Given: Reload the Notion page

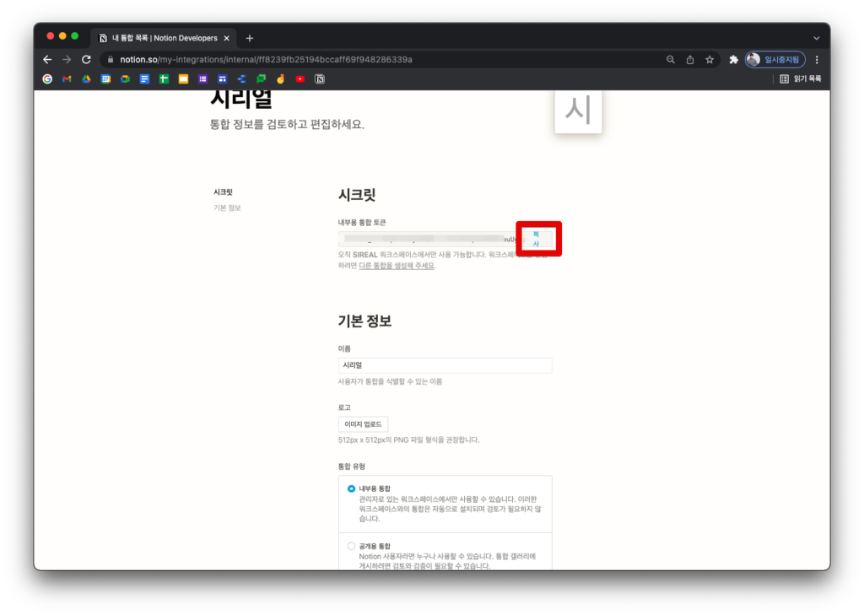Looking at the screenshot, I should 87,60.
